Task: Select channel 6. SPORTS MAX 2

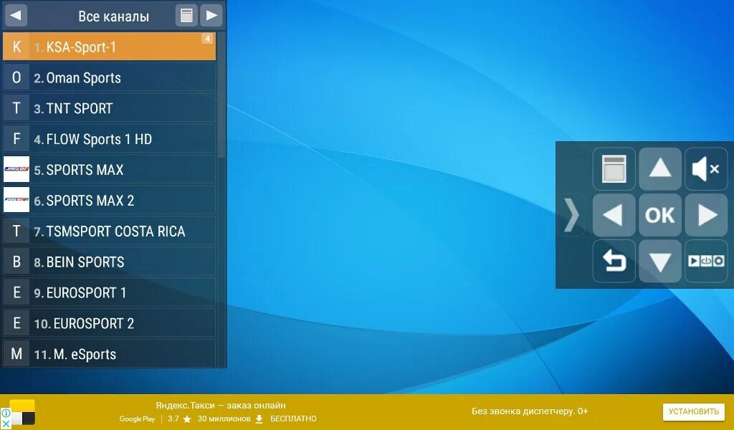Action: (x=109, y=200)
